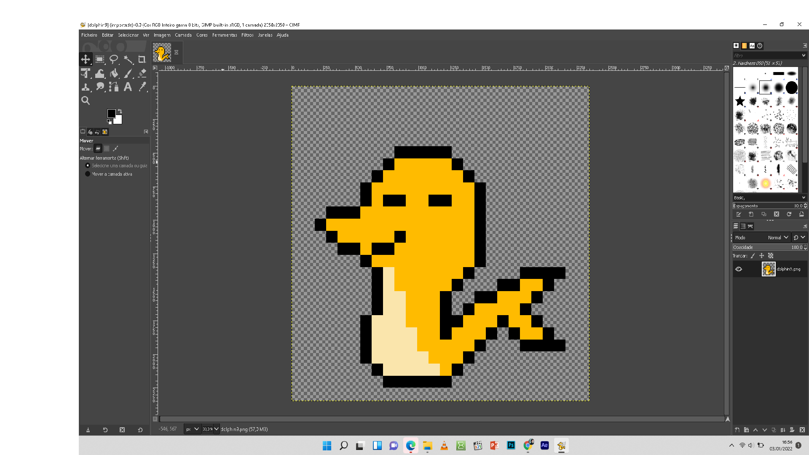Close the dolphin image tab
This screenshot has height=455, width=809.
[x=177, y=52]
